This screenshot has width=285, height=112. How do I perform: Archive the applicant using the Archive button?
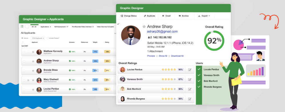point(184,16)
